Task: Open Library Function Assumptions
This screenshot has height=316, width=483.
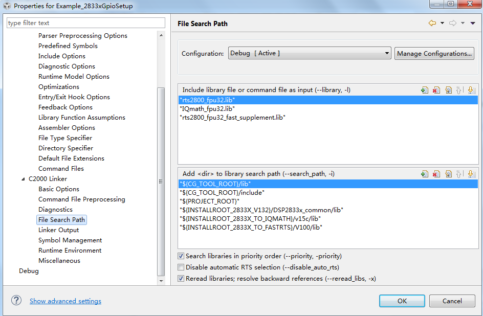Action: click(82, 117)
